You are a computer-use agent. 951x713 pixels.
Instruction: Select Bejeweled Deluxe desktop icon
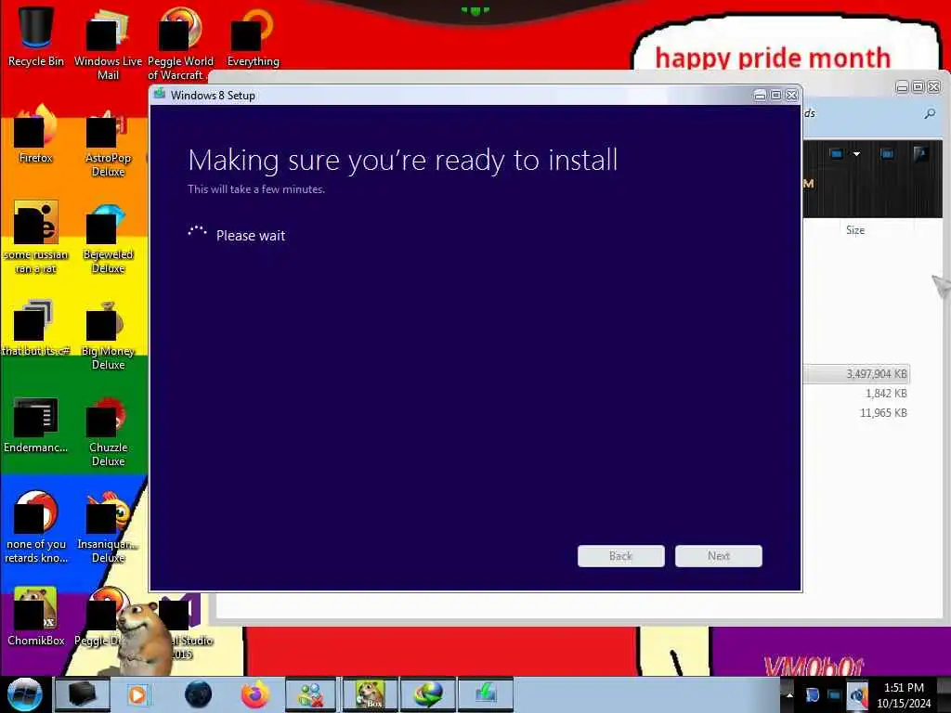(x=108, y=237)
